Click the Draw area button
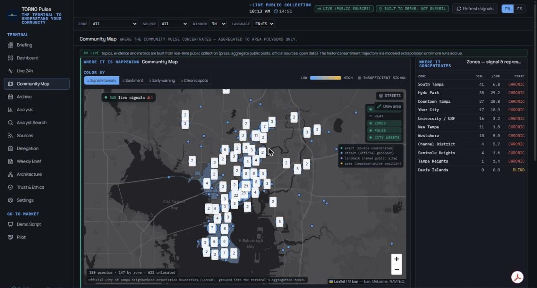The width and height of the screenshot is (537, 288). pyautogui.click(x=389, y=106)
